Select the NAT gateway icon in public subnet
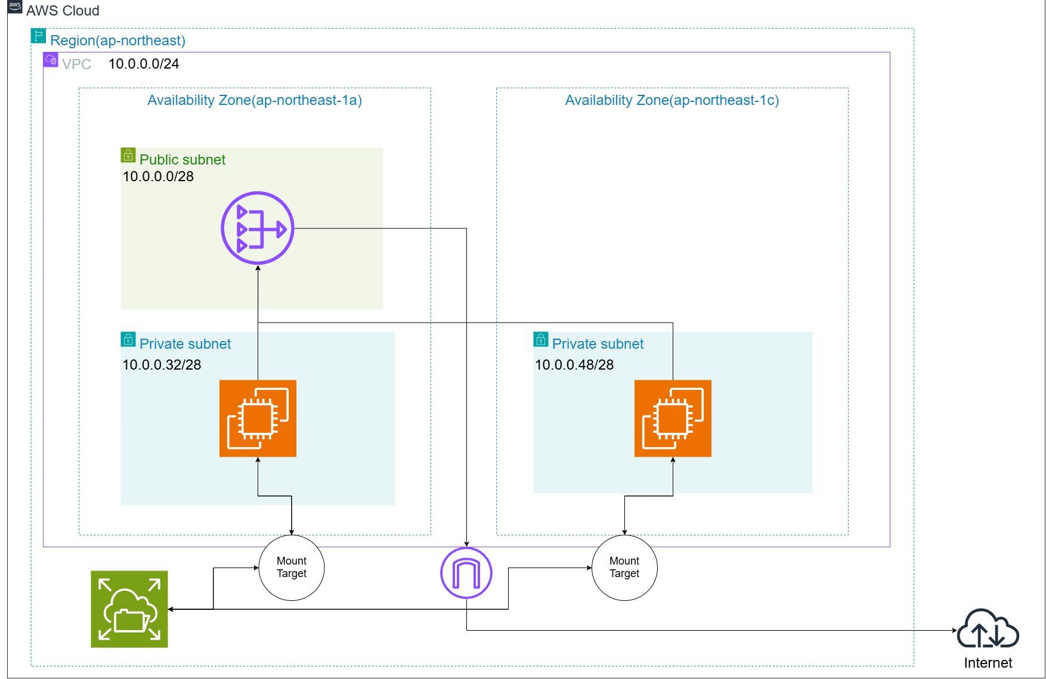 (x=258, y=228)
